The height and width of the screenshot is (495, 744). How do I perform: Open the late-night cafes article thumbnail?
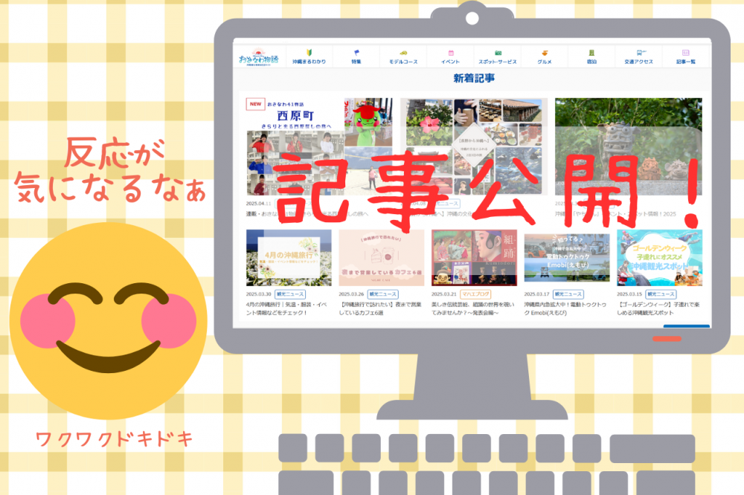[382, 257]
